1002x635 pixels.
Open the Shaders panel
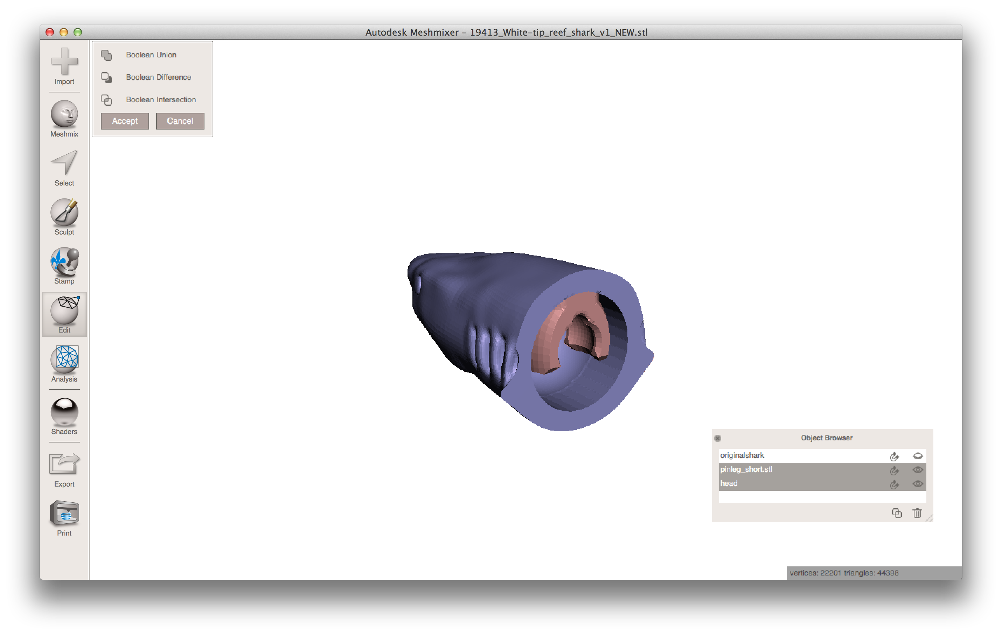click(64, 417)
